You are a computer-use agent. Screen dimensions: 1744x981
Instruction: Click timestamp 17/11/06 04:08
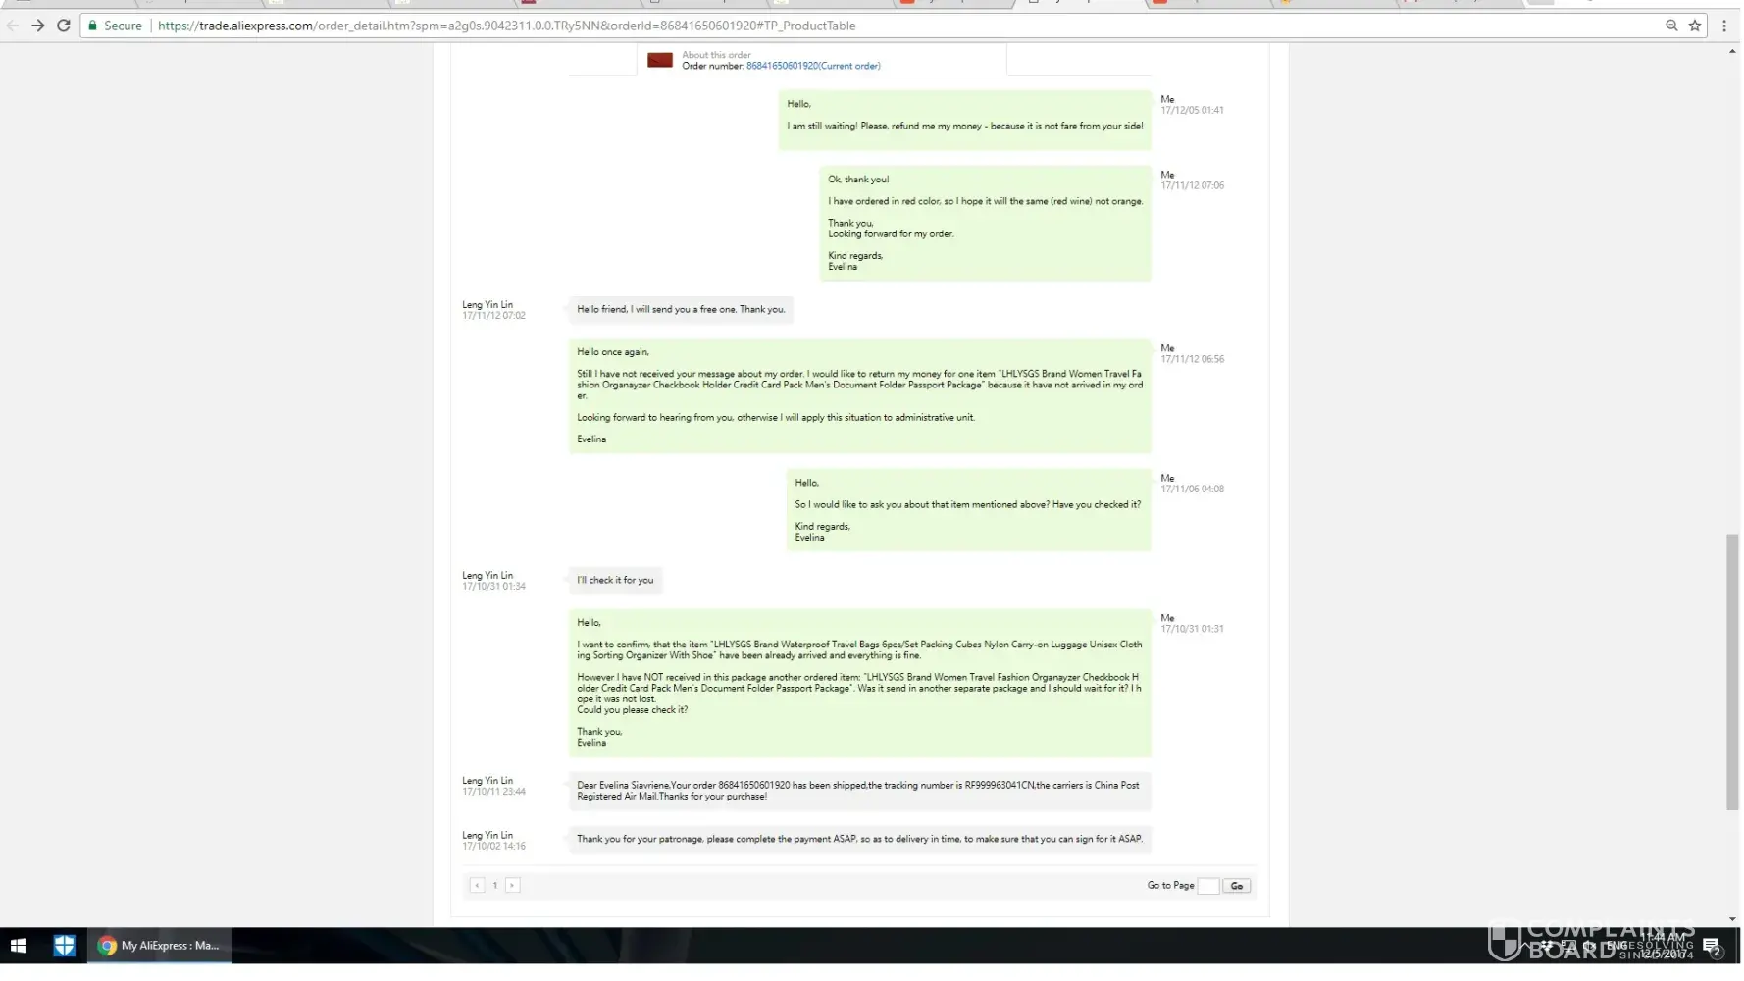[1192, 489]
